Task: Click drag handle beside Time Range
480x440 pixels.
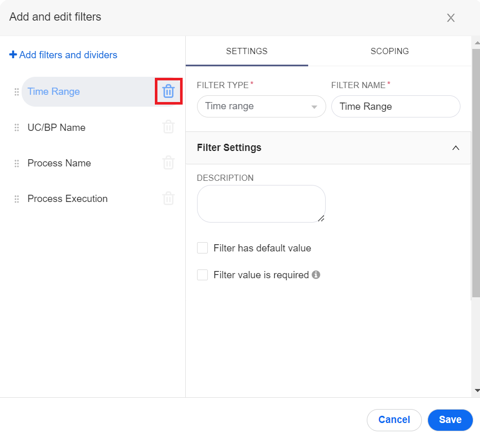Action: (x=16, y=92)
